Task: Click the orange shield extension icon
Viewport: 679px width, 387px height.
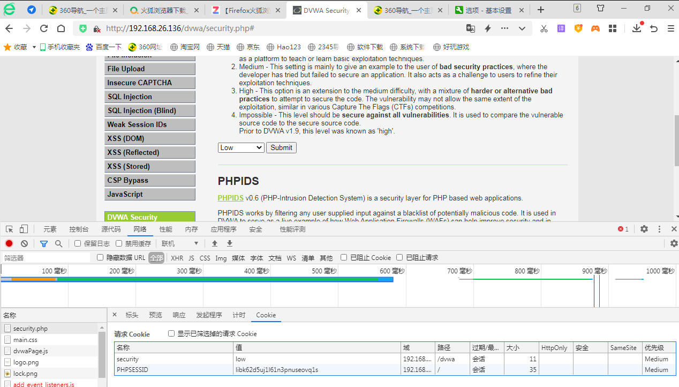Action: pyautogui.click(x=578, y=28)
